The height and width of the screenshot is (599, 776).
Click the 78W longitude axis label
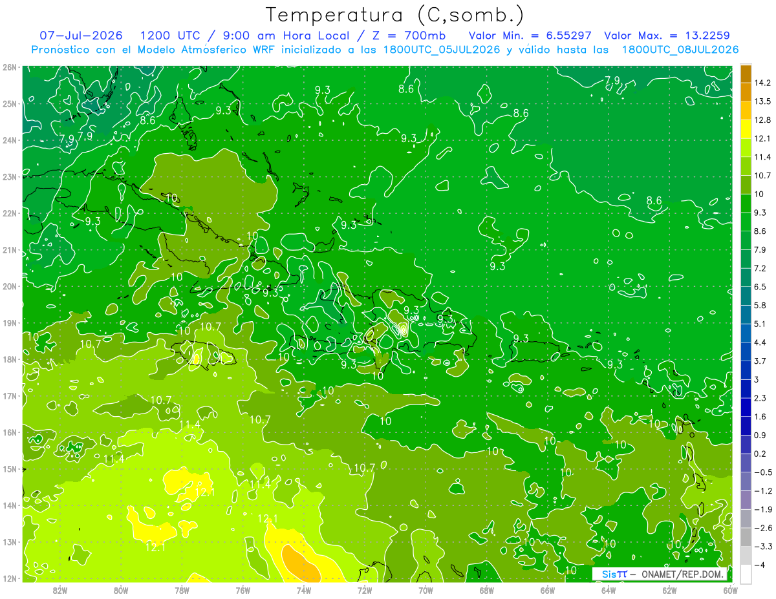(x=182, y=589)
